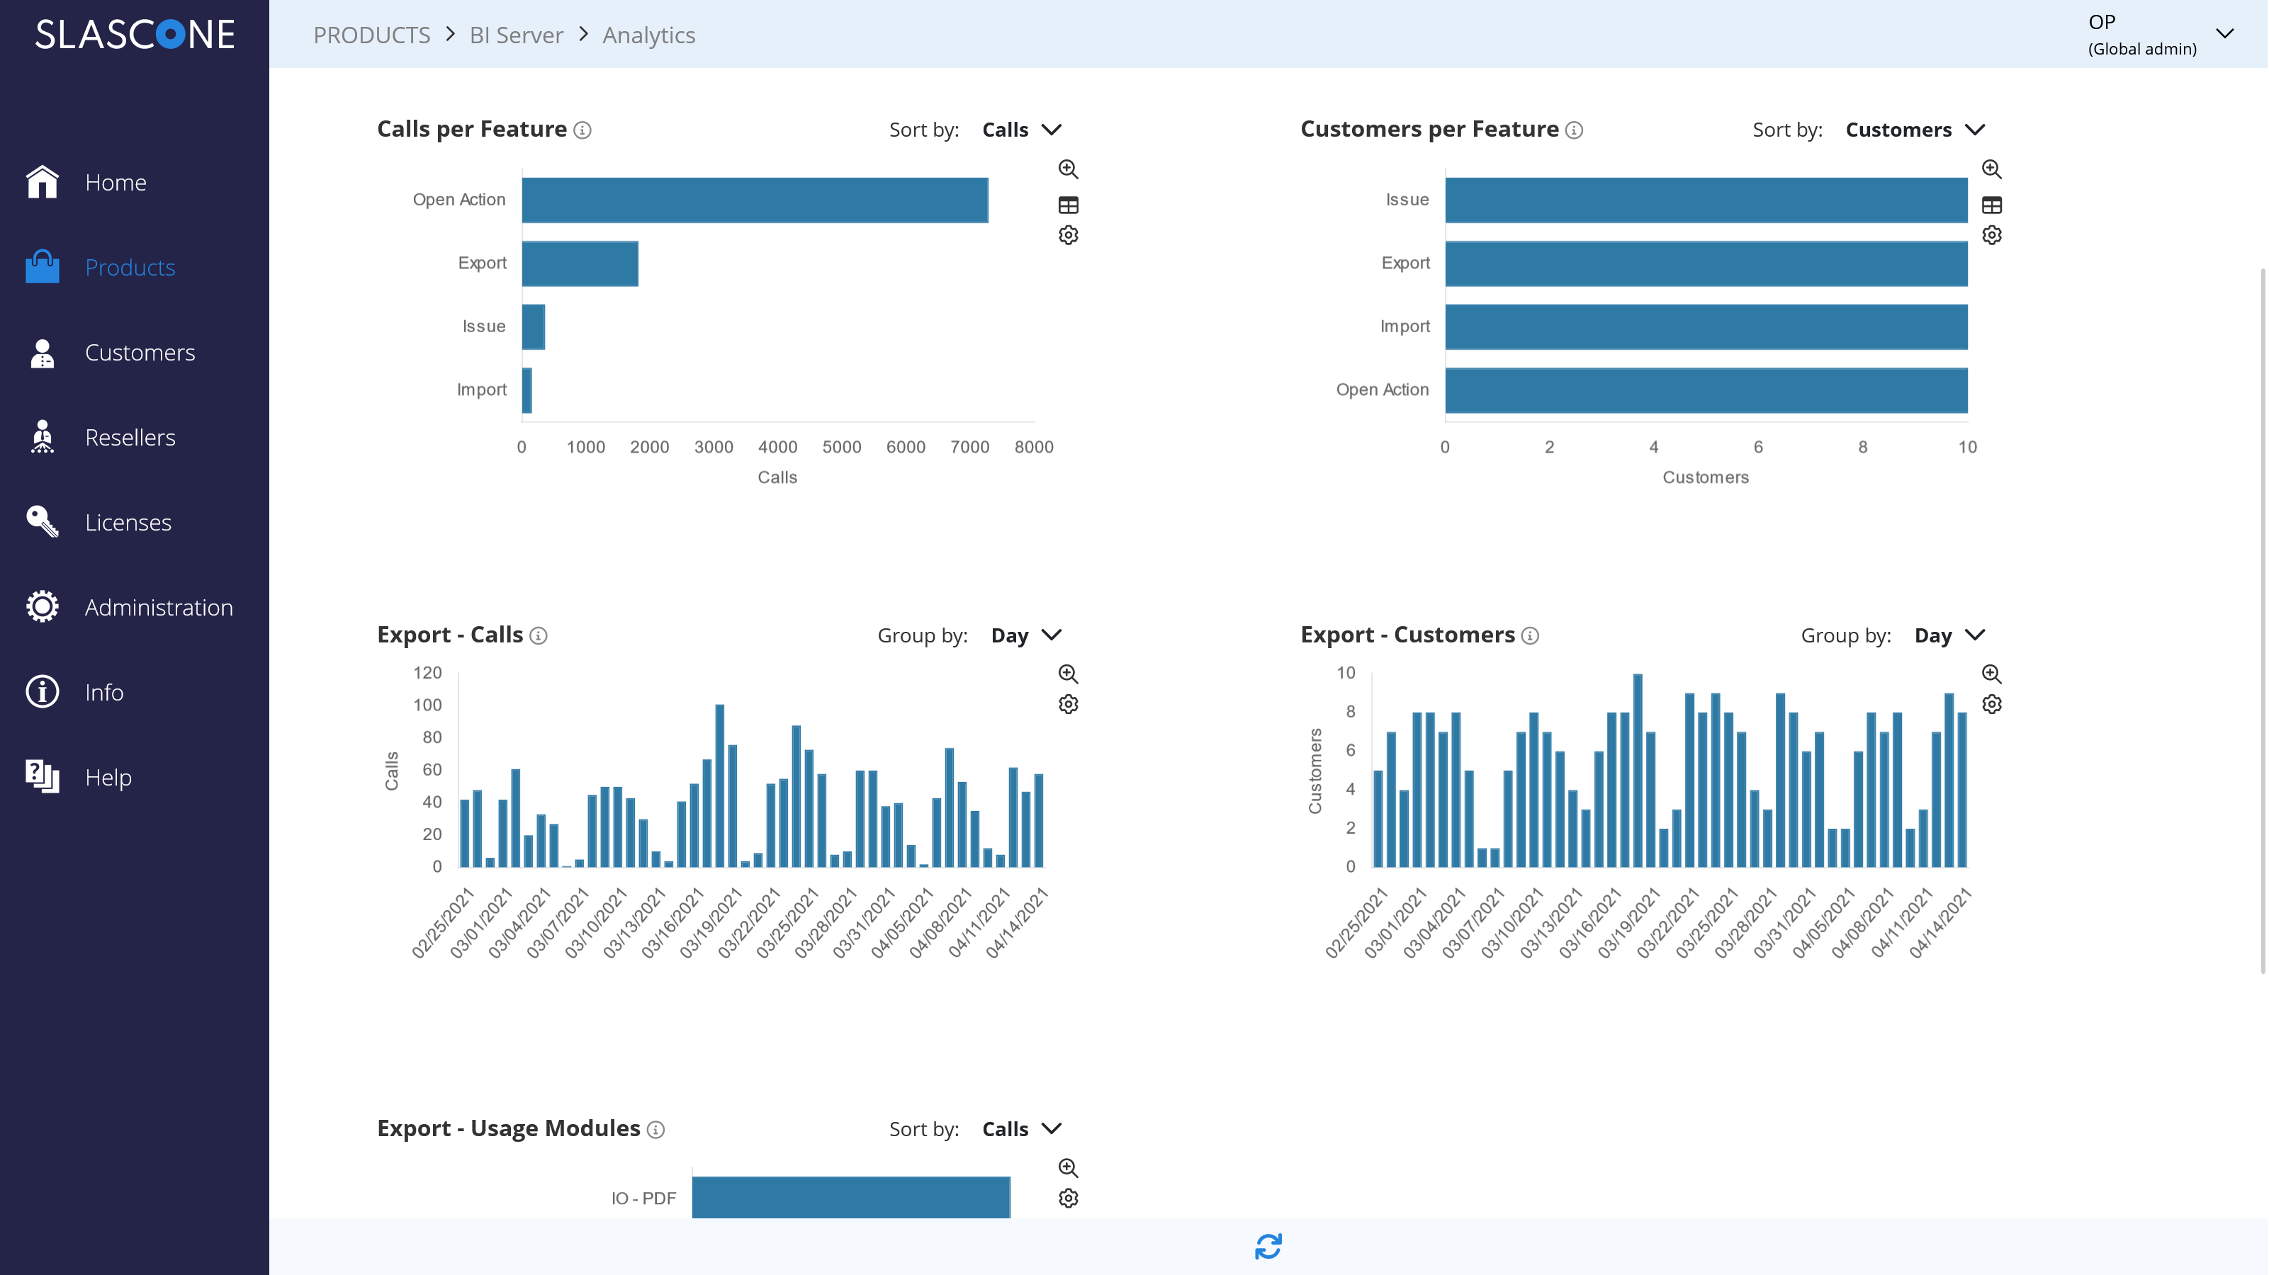
Task: Click PRODUCTS breadcrumb link
Action: click(x=371, y=35)
